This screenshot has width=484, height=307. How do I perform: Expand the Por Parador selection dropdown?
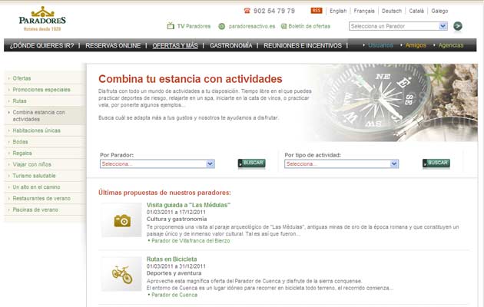157,164
